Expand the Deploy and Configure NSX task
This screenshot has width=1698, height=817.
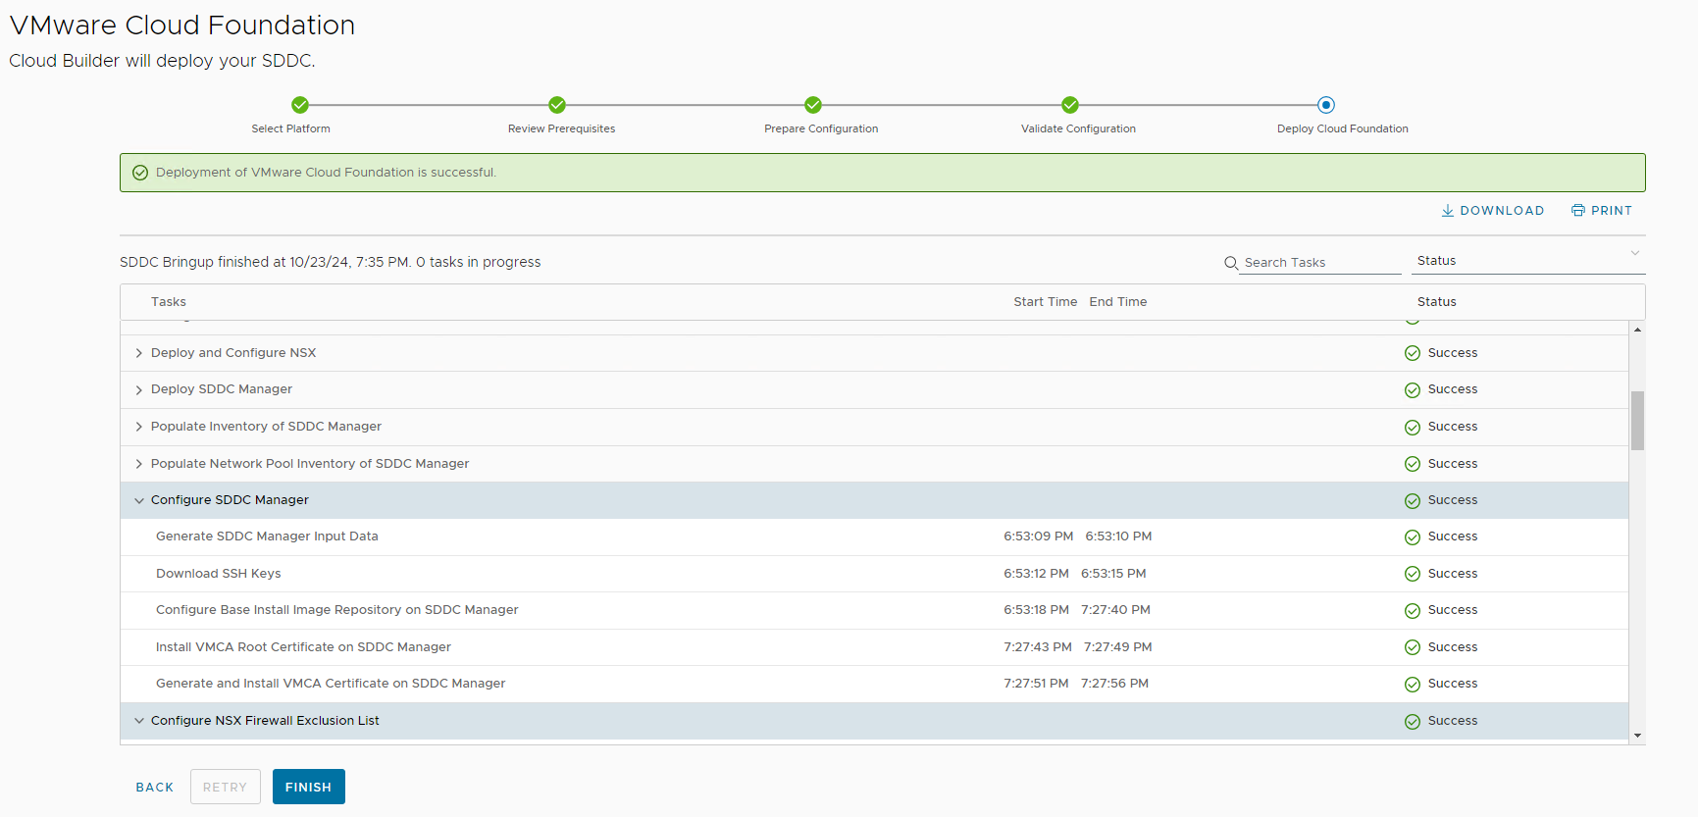[139, 353]
